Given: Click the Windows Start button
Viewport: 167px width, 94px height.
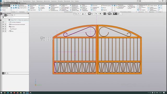Looking at the screenshot, I should (1, 93).
